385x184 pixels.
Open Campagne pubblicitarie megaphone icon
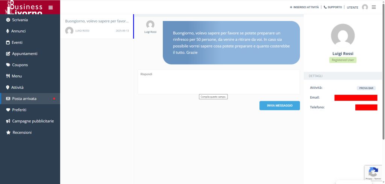point(8,121)
